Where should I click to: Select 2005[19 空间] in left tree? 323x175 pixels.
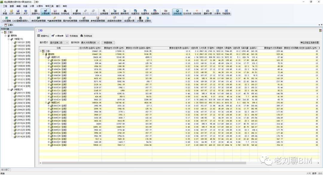tap(22, 106)
